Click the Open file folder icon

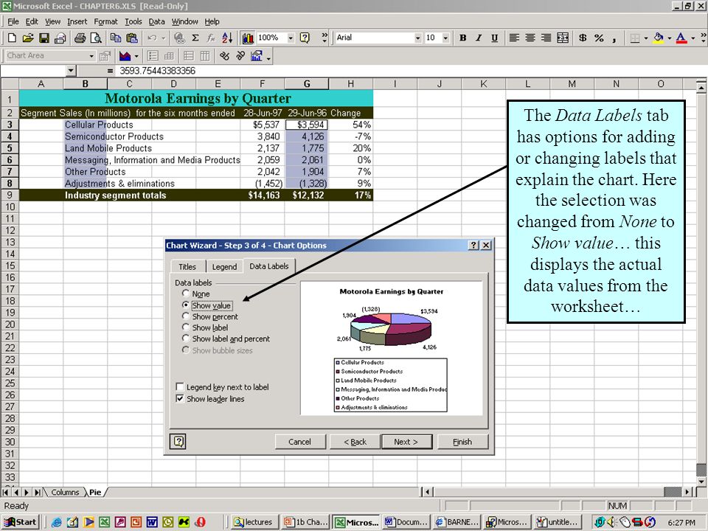click(28, 38)
